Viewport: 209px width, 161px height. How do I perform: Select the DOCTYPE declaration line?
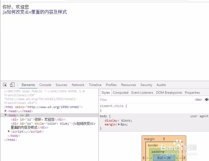coord(44,97)
